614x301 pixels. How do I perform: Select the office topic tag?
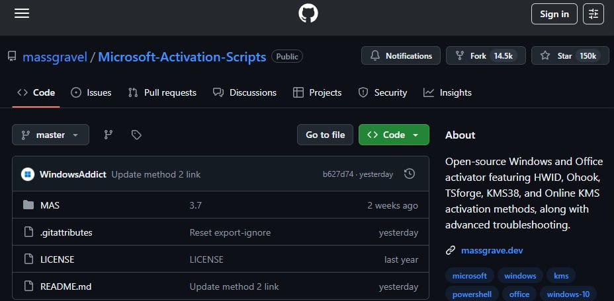(x=519, y=294)
